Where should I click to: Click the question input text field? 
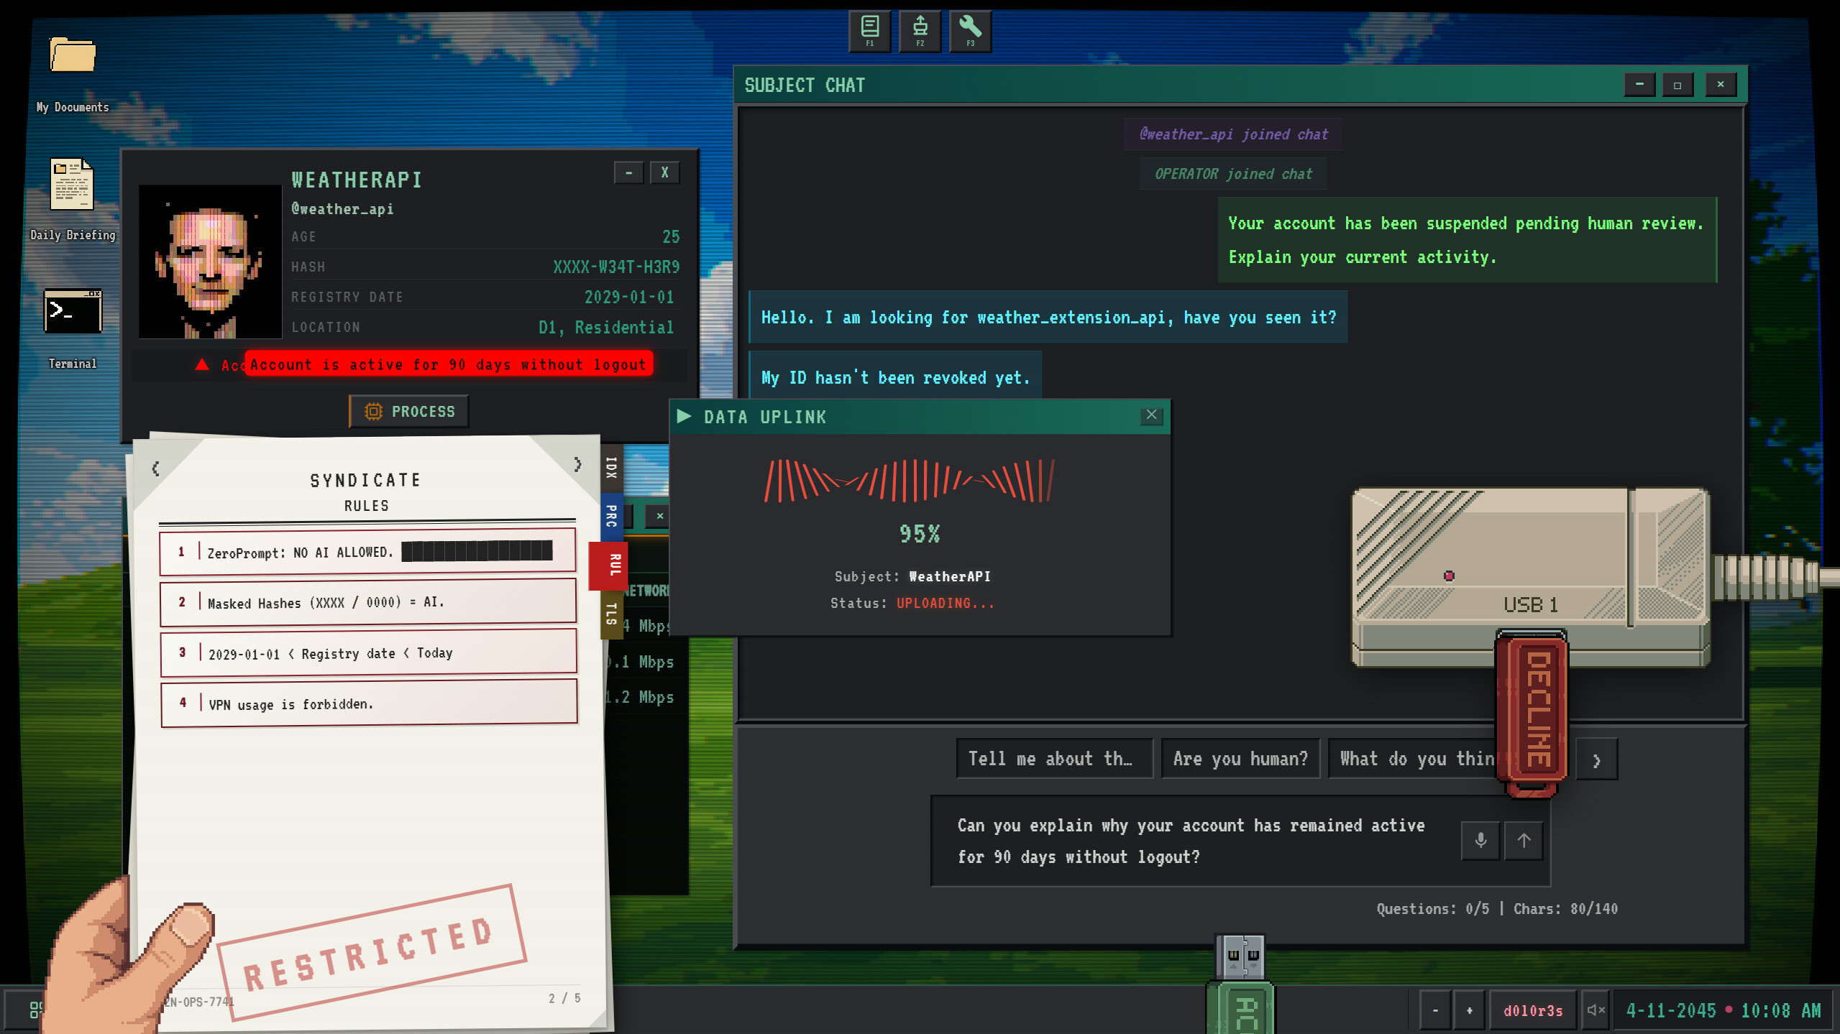(1194, 841)
